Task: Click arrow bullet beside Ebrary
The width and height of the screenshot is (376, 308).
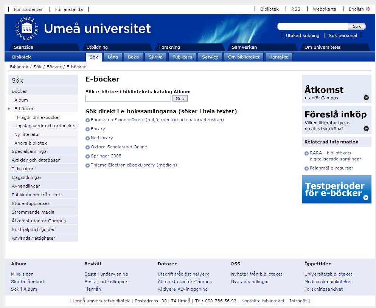Action: [87, 129]
